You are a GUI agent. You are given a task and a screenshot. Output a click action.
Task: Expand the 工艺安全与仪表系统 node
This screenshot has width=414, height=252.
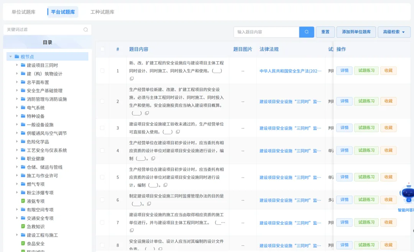[x=17, y=150]
